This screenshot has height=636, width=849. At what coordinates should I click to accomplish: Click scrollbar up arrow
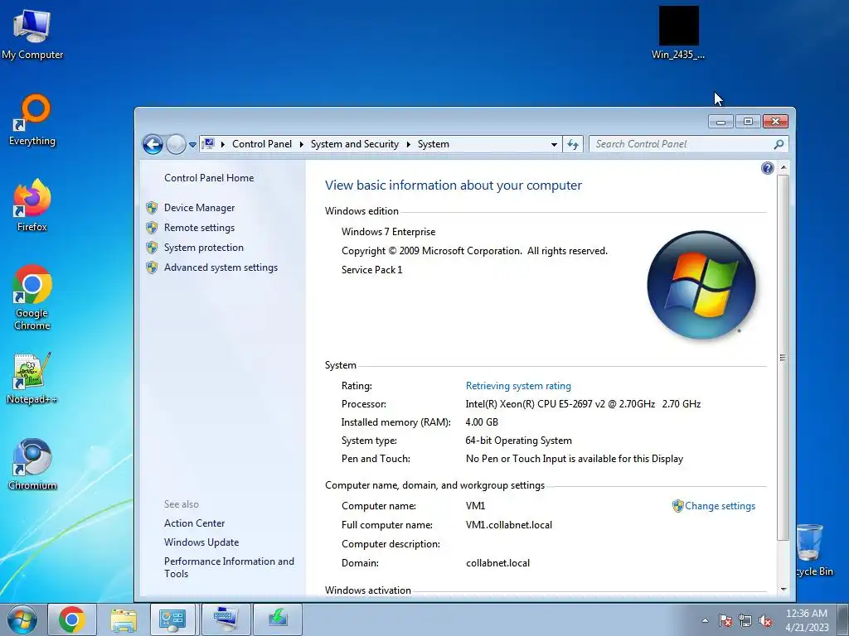(x=783, y=168)
